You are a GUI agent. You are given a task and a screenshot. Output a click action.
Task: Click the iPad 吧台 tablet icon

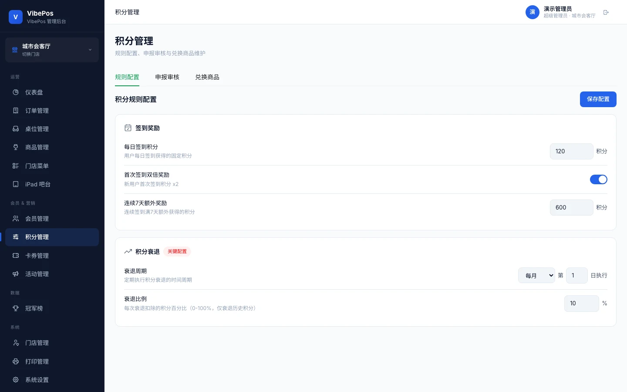[x=16, y=184]
